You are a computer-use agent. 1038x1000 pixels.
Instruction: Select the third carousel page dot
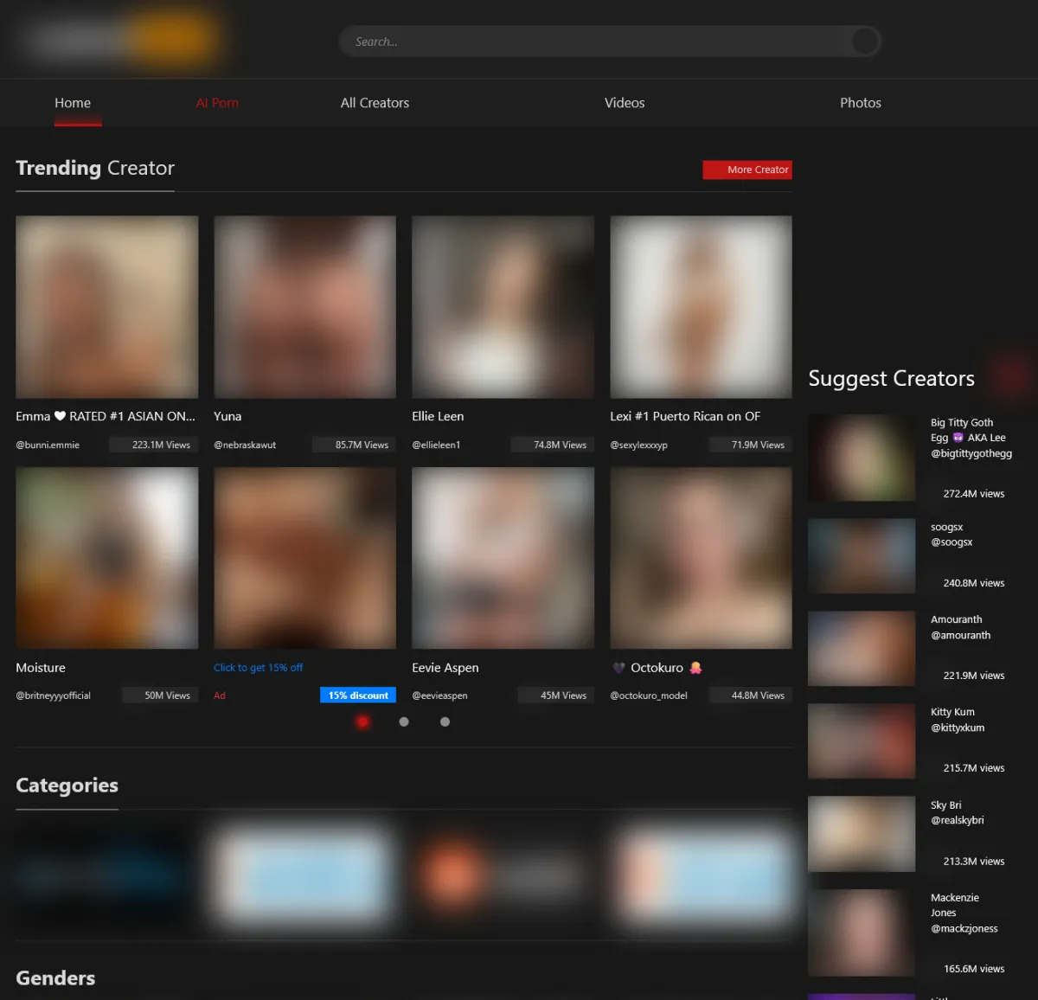pos(445,721)
